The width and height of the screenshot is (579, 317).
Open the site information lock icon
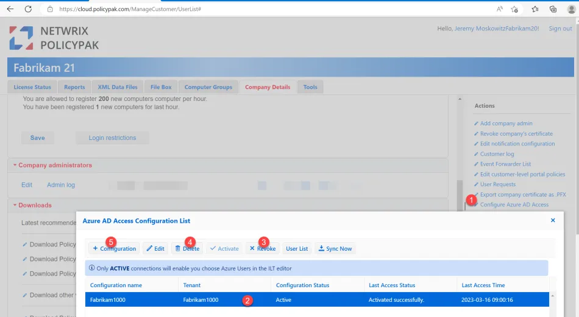50,9
